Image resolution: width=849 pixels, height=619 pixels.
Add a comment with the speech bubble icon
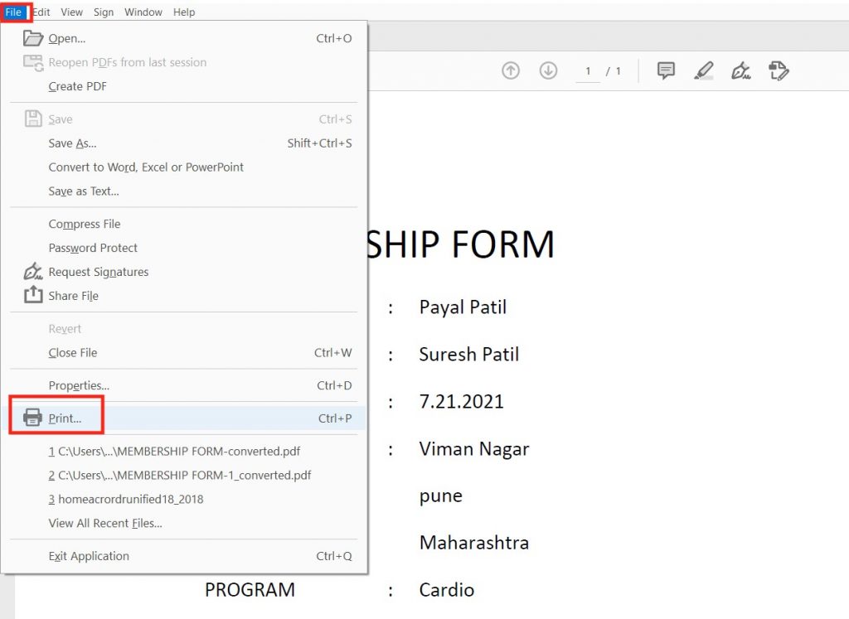[x=666, y=70]
